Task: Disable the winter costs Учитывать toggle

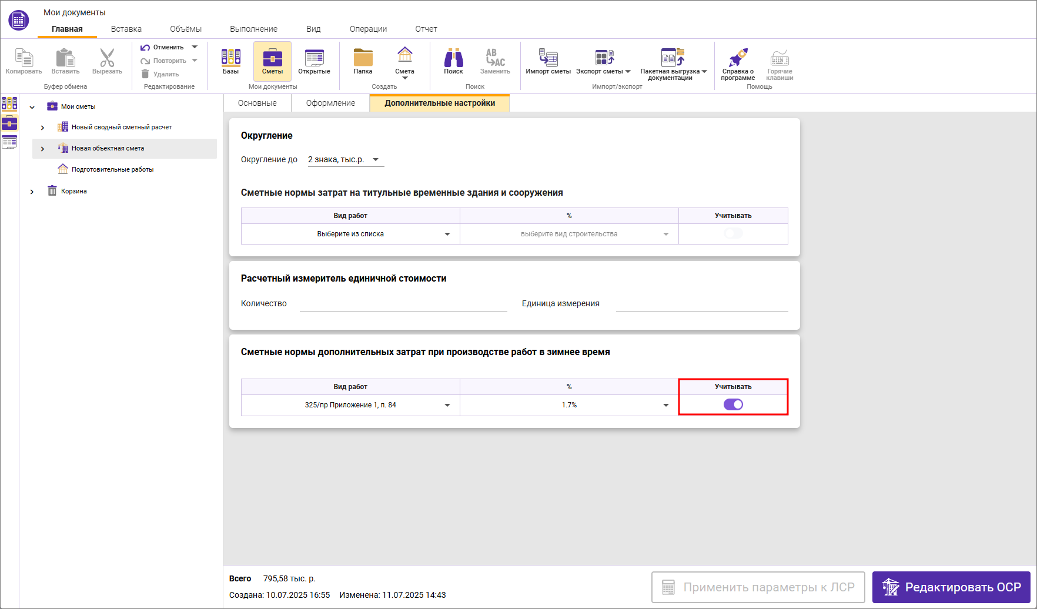Action: (x=733, y=404)
